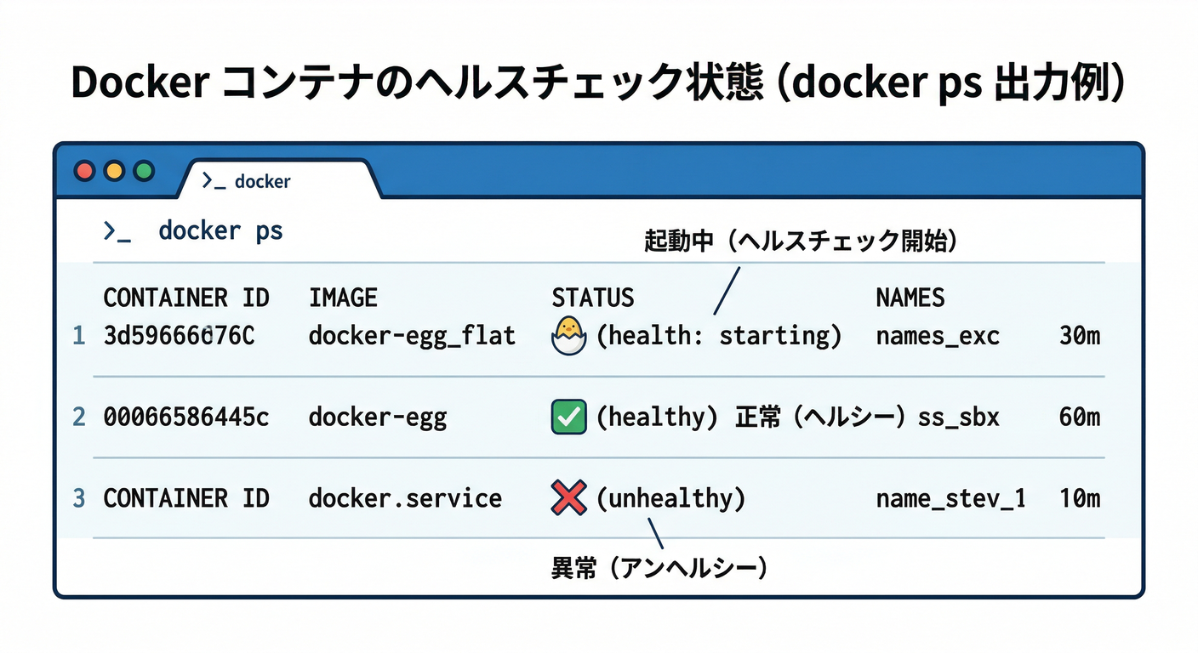
Task: Select the docker ps prompt arrow icon
Action: [x=117, y=230]
